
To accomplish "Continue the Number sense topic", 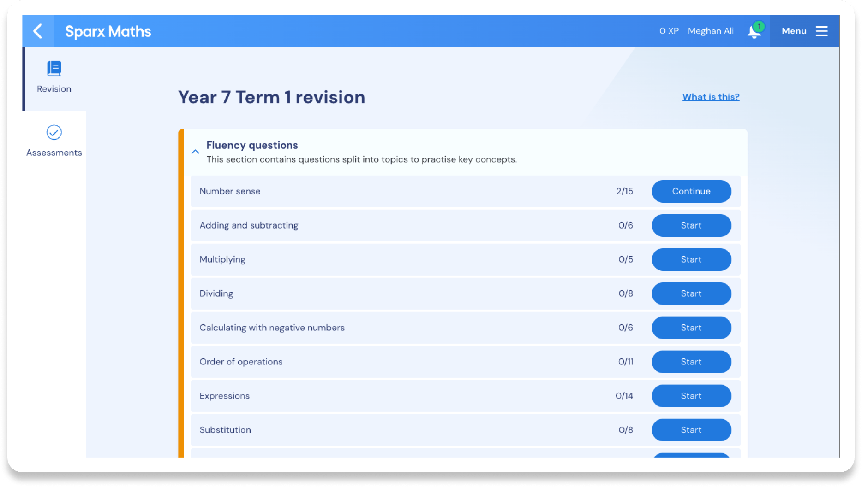I will click(691, 191).
